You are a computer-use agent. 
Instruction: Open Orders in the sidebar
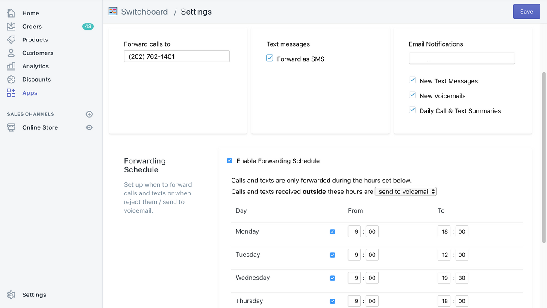32,27
